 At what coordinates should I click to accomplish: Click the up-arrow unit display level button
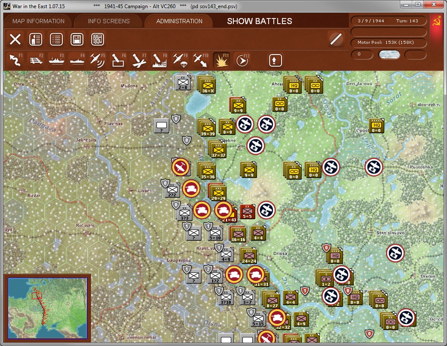[x=275, y=60]
